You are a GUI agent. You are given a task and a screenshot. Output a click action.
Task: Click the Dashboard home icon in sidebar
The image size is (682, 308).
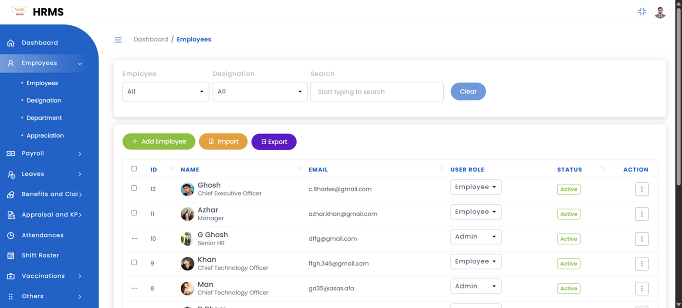click(x=11, y=43)
